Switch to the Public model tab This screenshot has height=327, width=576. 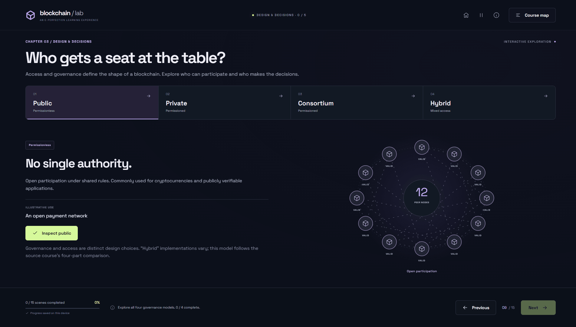[x=92, y=103]
